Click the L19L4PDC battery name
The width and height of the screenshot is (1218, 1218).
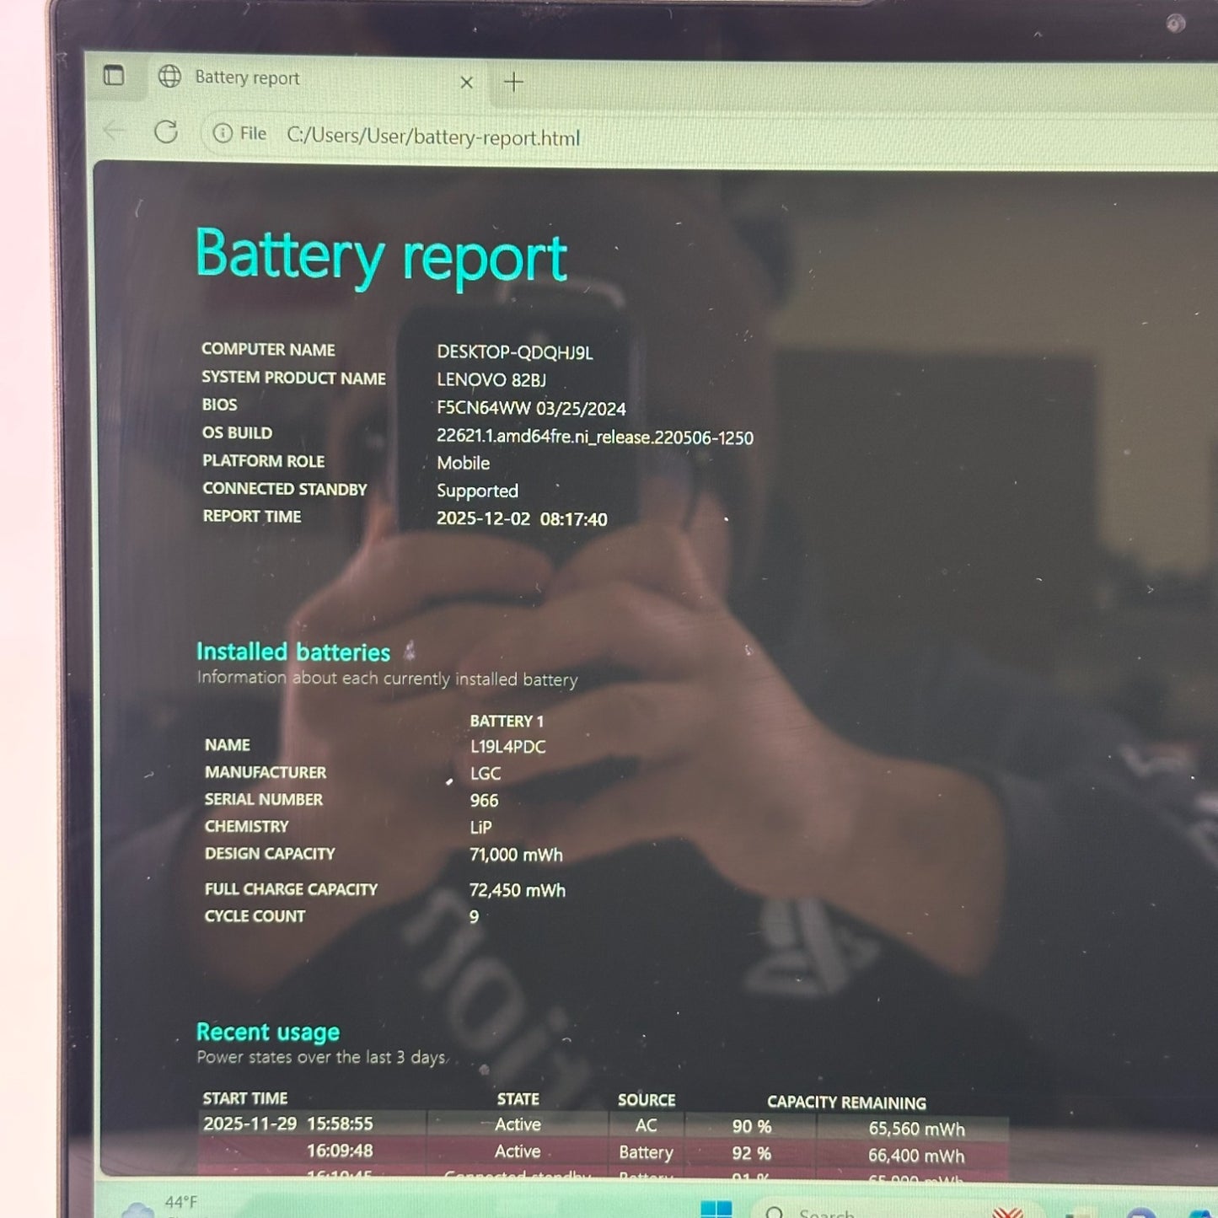pos(507,747)
